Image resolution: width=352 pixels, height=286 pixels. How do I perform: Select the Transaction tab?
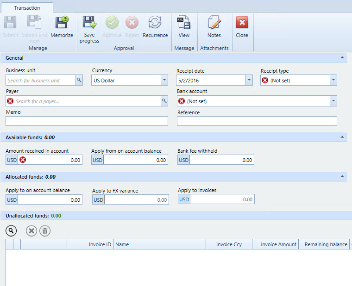(x=27, y=8)
